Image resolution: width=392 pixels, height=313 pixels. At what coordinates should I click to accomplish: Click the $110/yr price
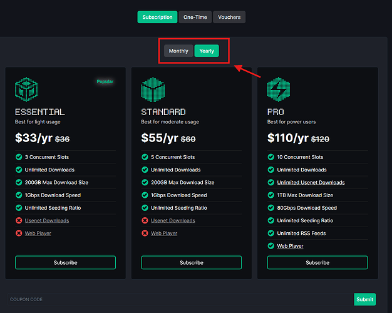[x=288, y=138]
